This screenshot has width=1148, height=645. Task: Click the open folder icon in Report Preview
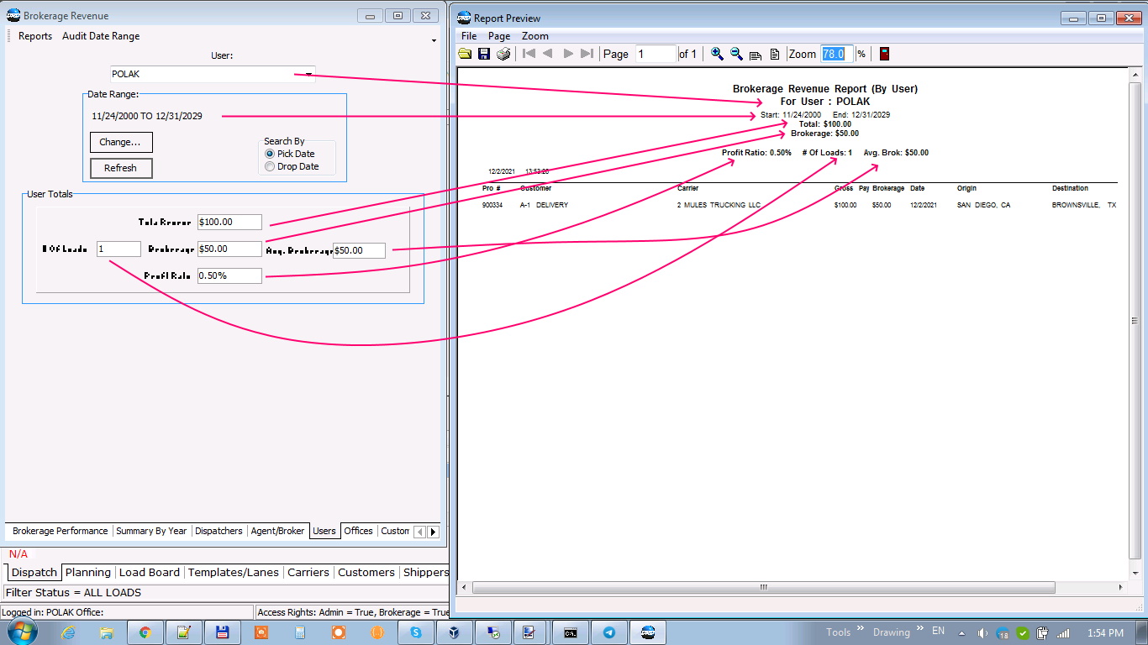point(465,54)
